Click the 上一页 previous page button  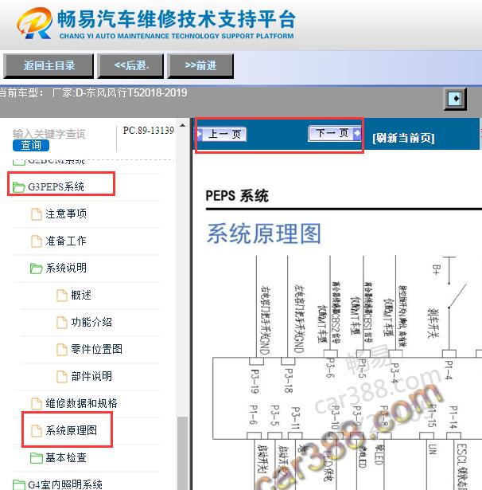tap(222, 135)
